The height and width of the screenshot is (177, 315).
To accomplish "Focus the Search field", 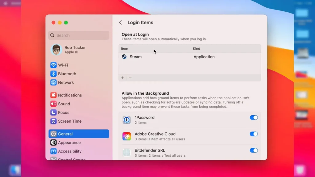I will click(79, 35).
